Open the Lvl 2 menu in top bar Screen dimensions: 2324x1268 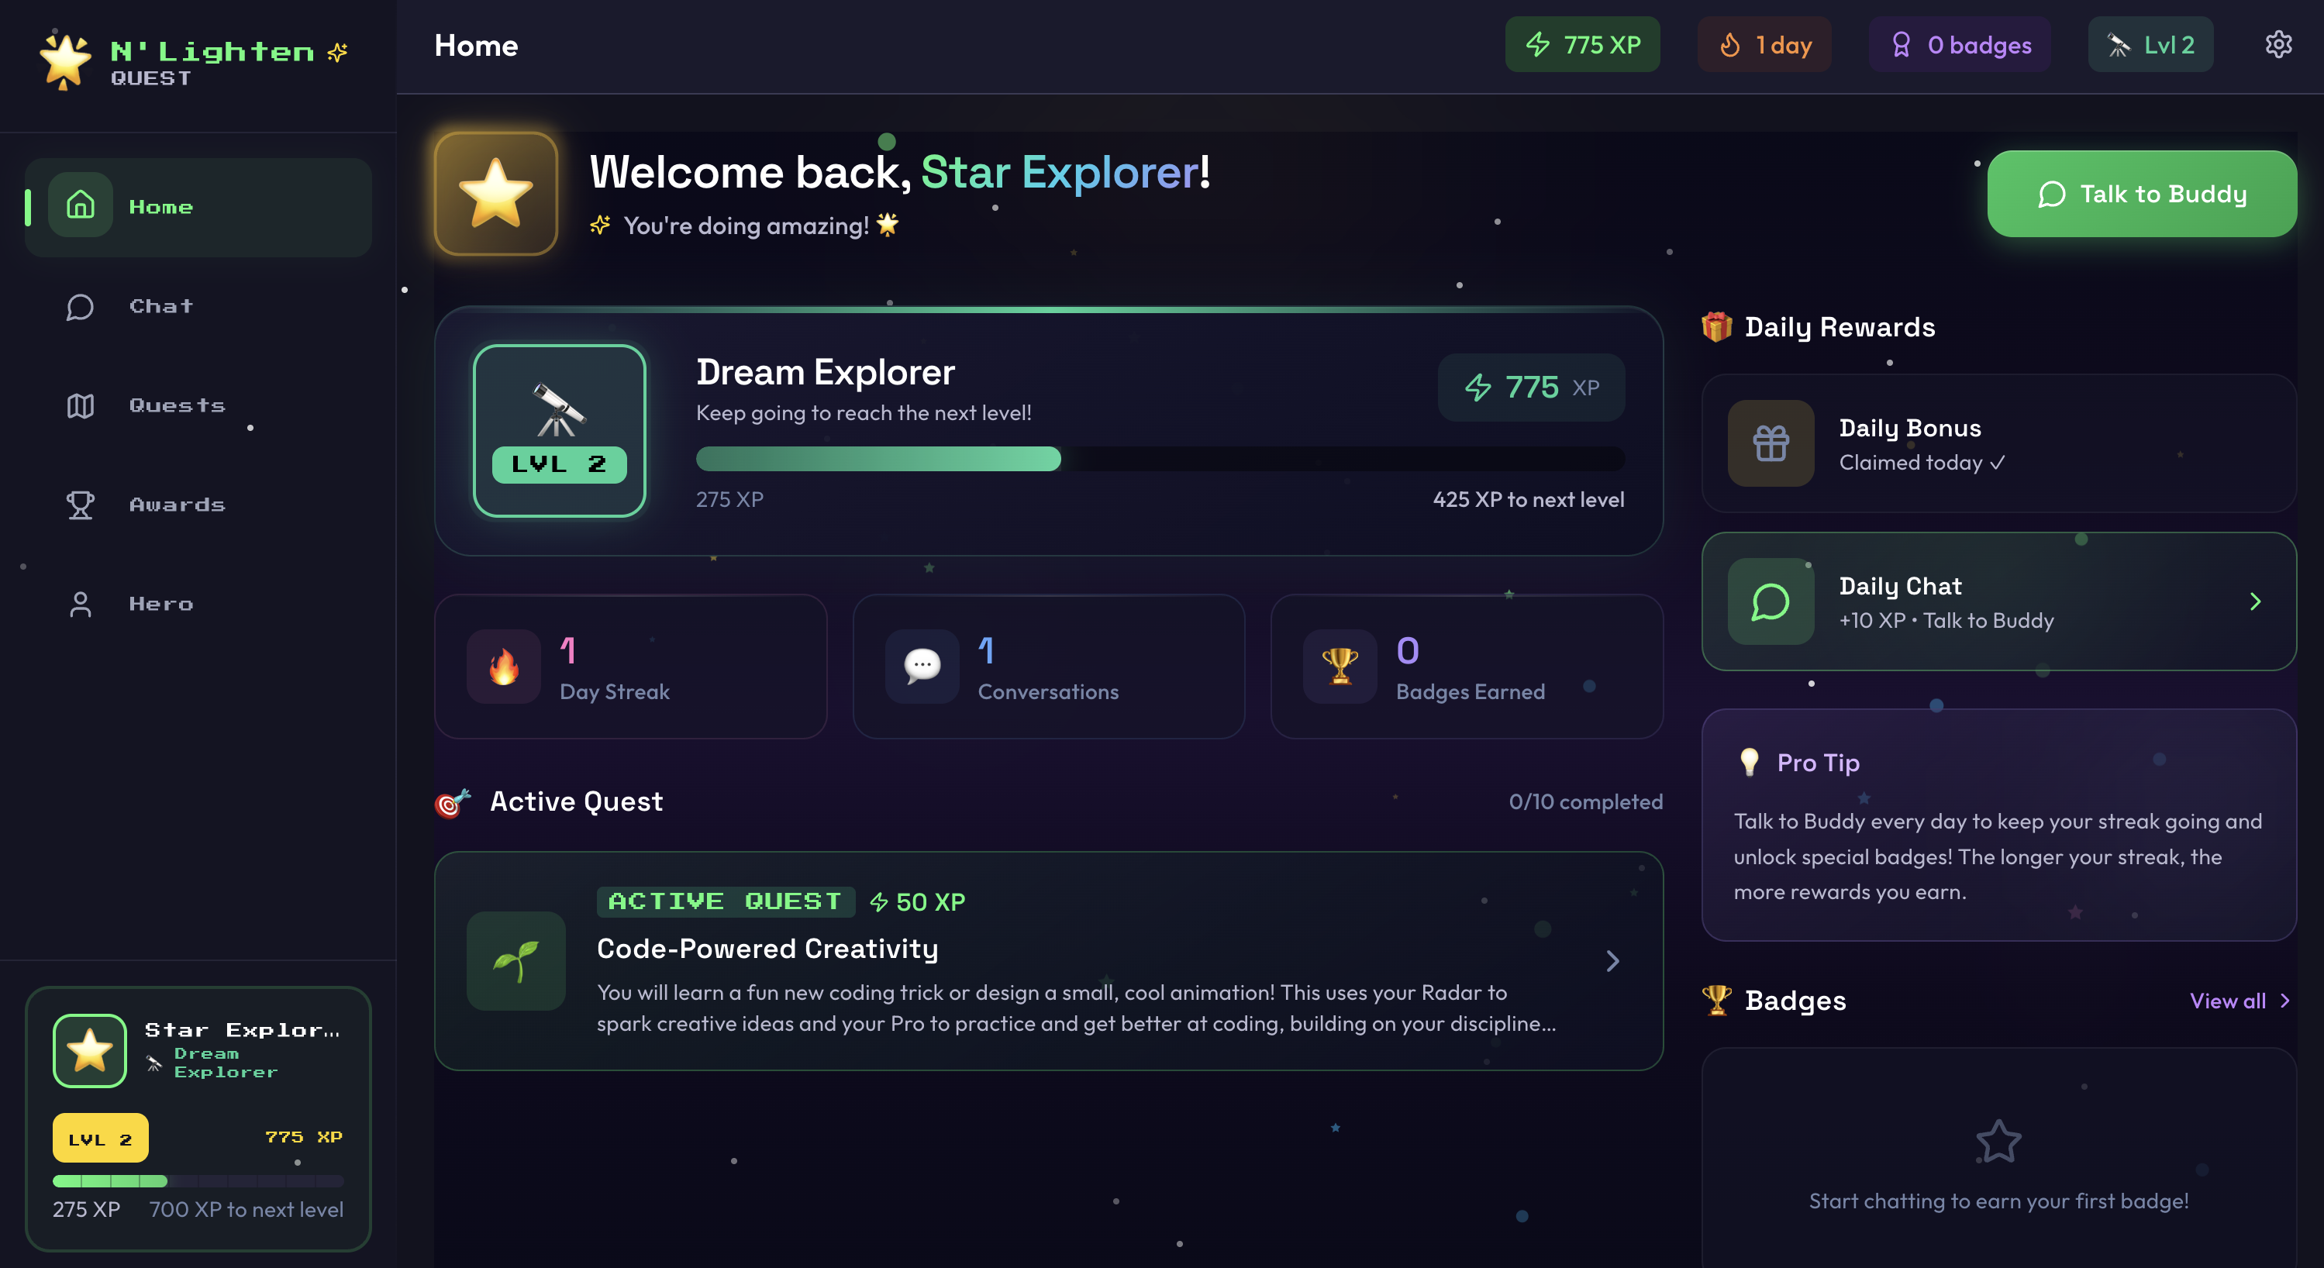(2150, 43)
